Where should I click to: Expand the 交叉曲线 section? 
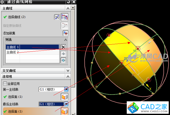(68, 71)
